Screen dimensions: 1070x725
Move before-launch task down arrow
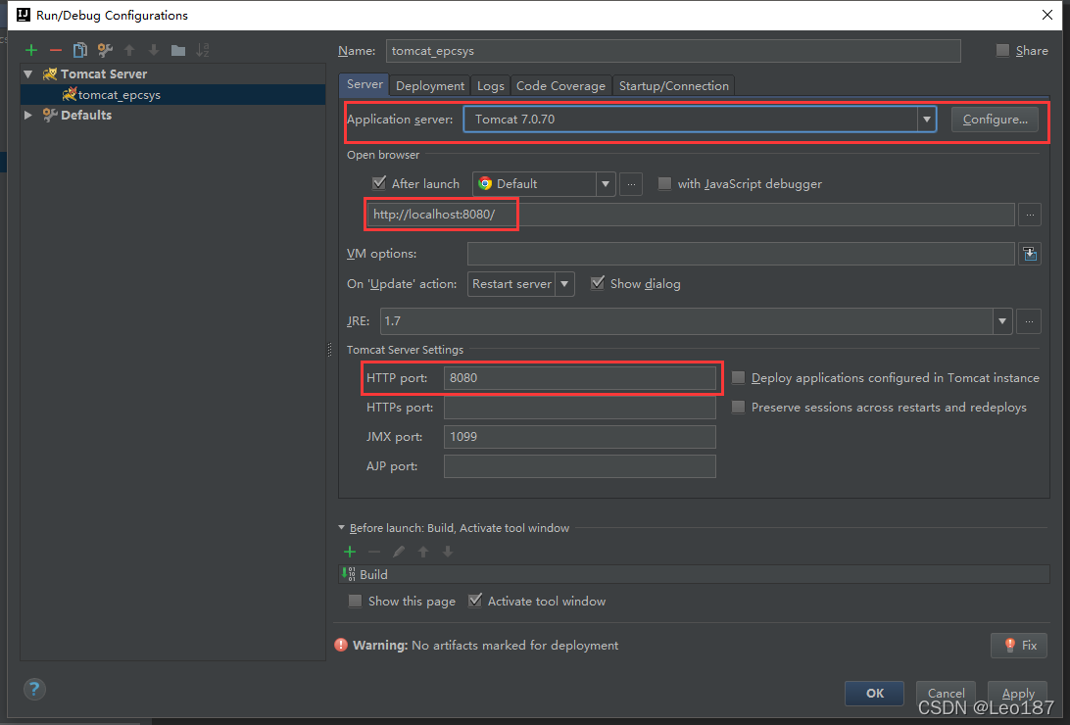[448, 552]
